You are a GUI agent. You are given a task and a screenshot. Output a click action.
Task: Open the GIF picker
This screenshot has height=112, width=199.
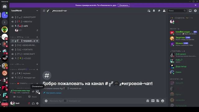tap(153, 101)
